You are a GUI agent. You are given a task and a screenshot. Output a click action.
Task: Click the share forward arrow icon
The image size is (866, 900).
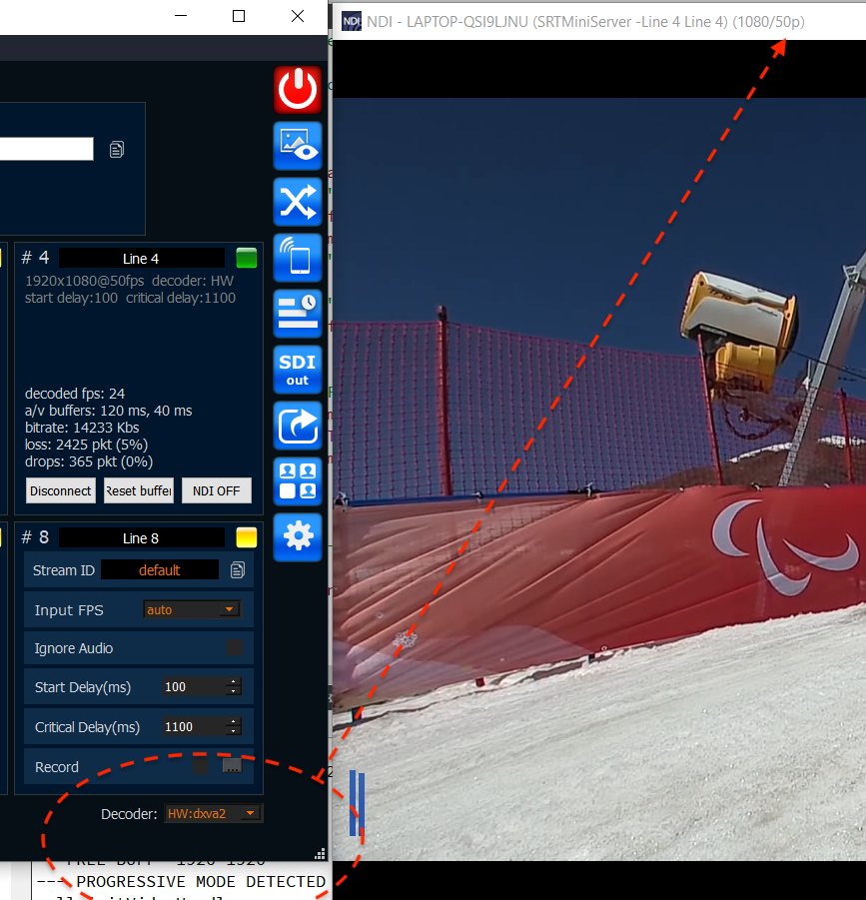point(298,425)
